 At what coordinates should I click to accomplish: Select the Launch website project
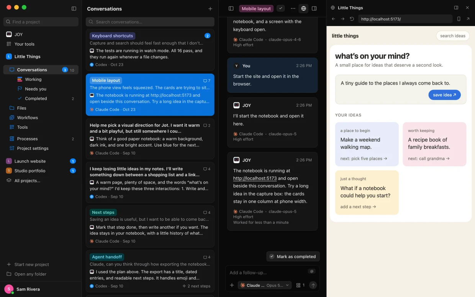pyautogui.click(x=41, y=161)
